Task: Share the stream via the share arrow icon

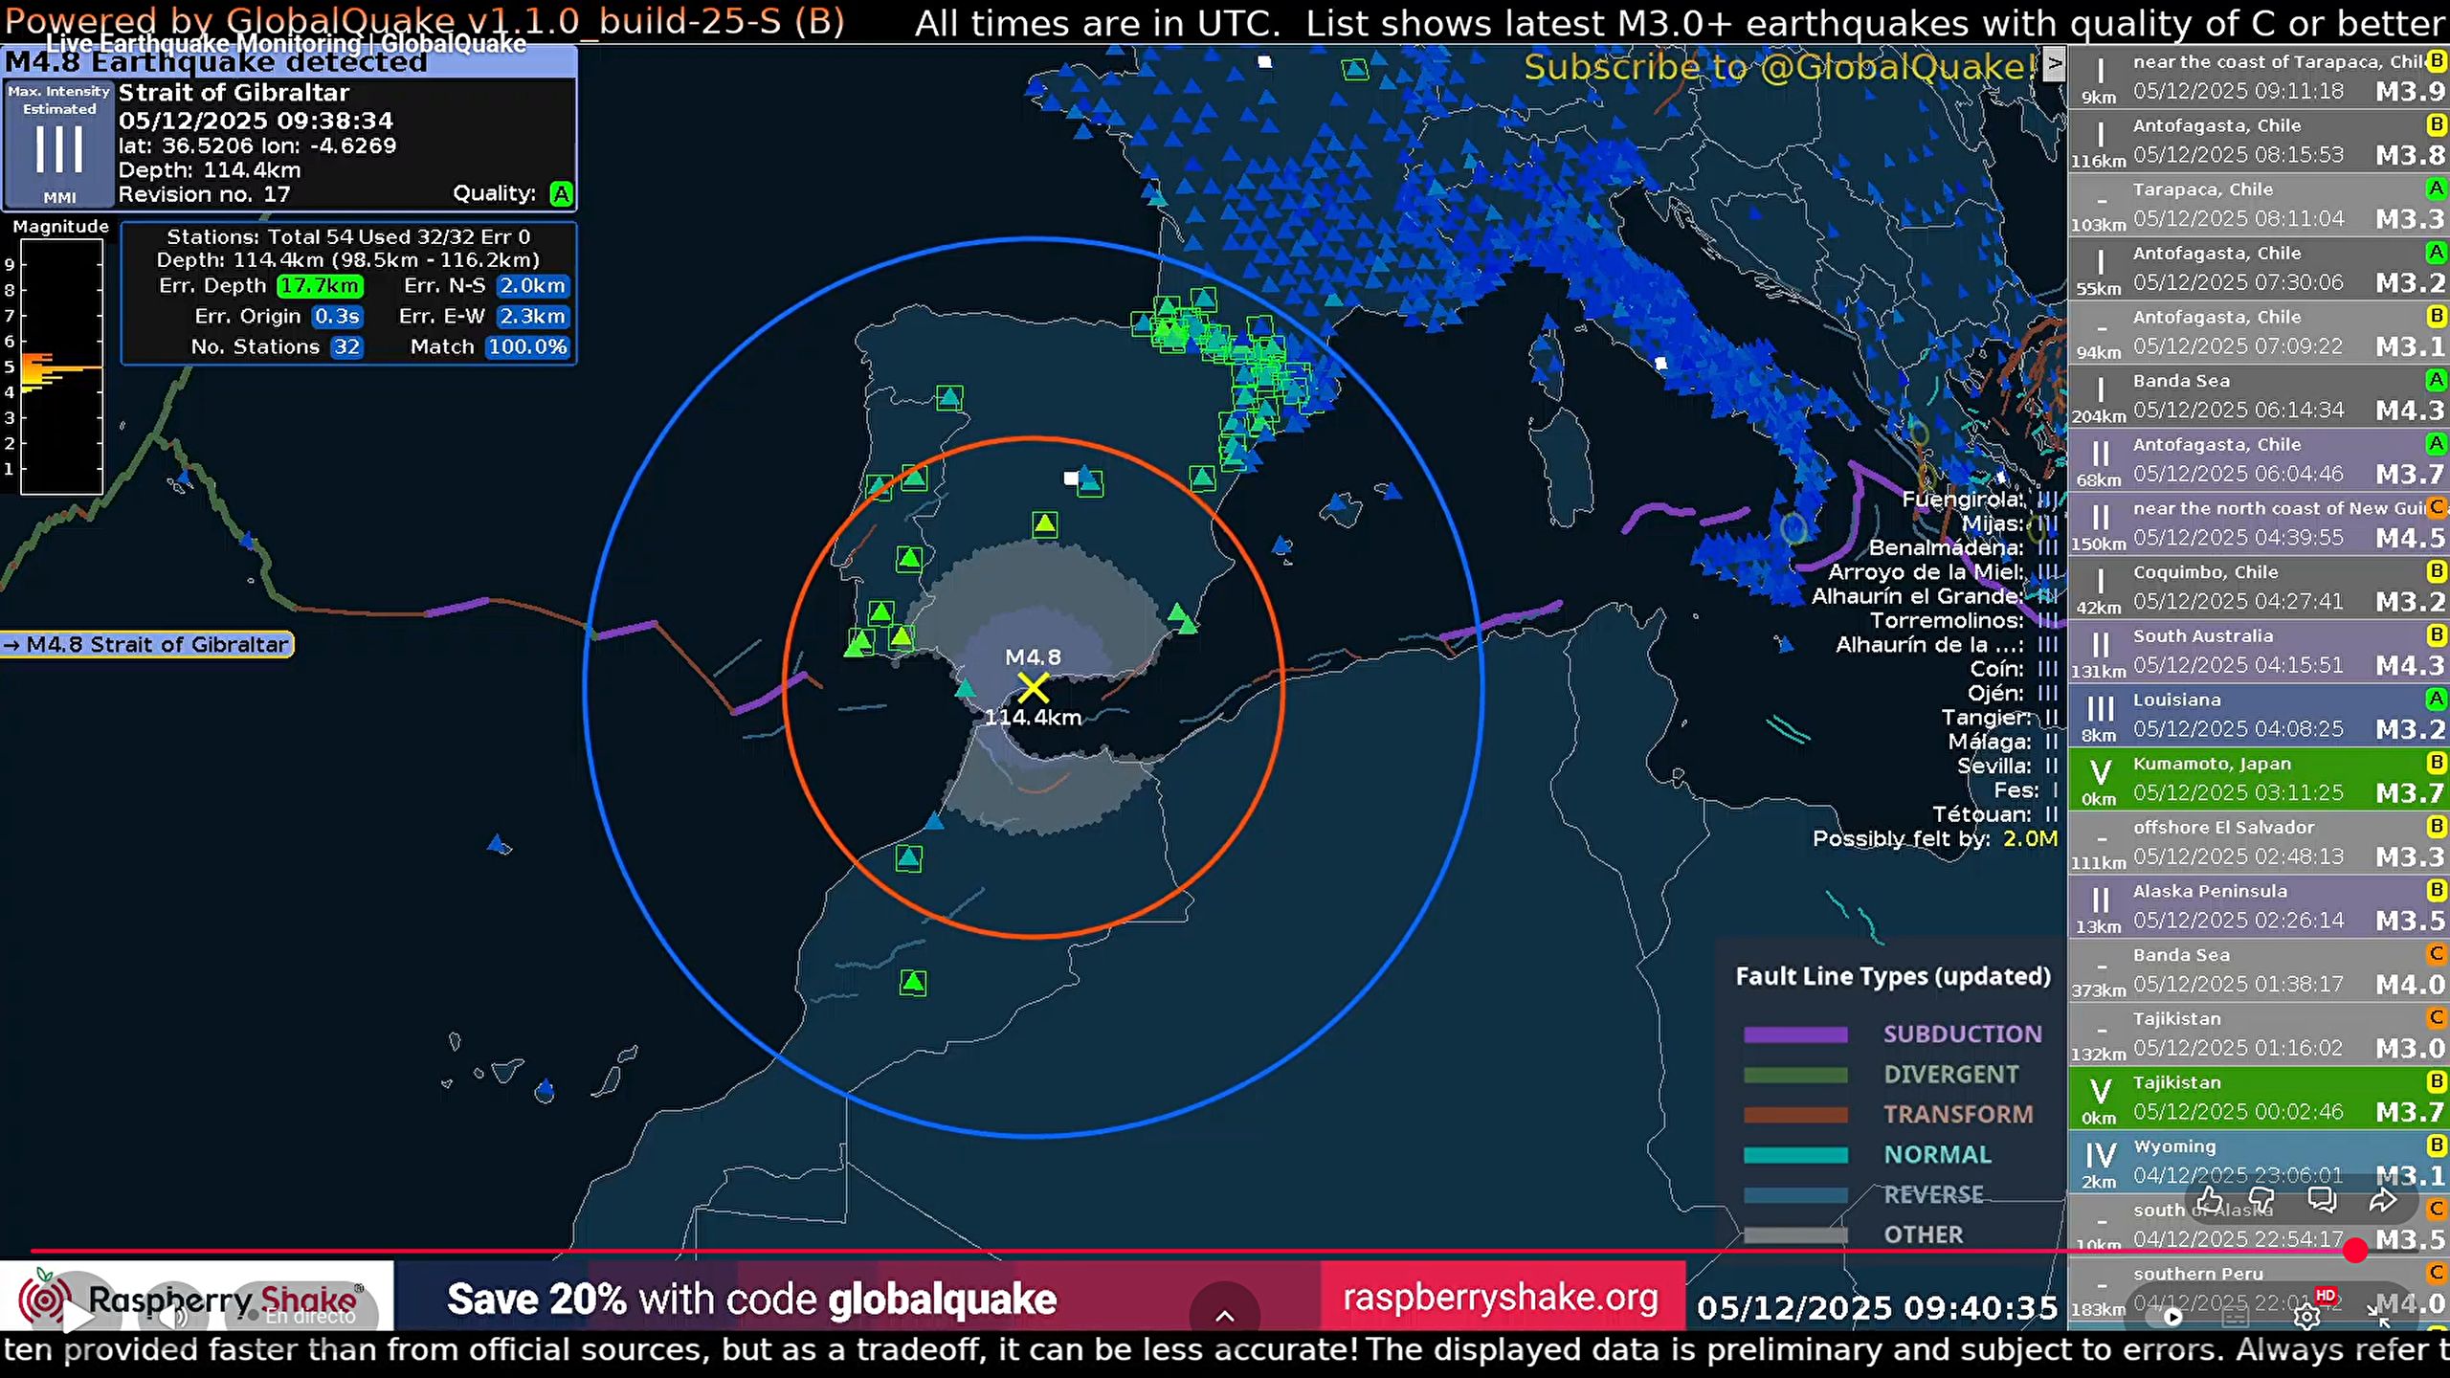Action: coord(2383,1201)
